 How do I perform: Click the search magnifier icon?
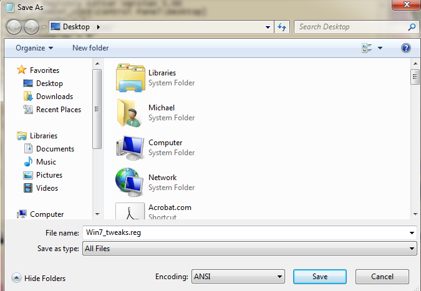click(x=412, y=27)
